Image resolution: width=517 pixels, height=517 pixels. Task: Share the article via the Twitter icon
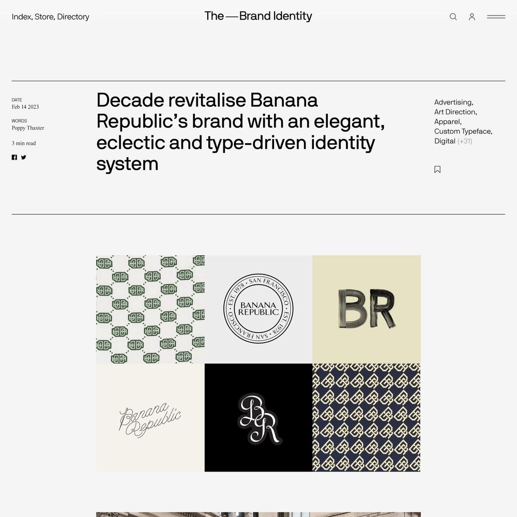[24, 157]
